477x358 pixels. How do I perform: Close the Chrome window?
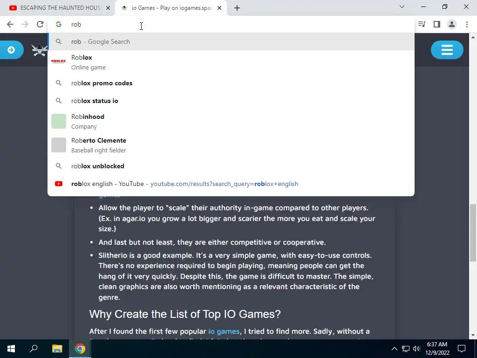click(x=466, y=7)
